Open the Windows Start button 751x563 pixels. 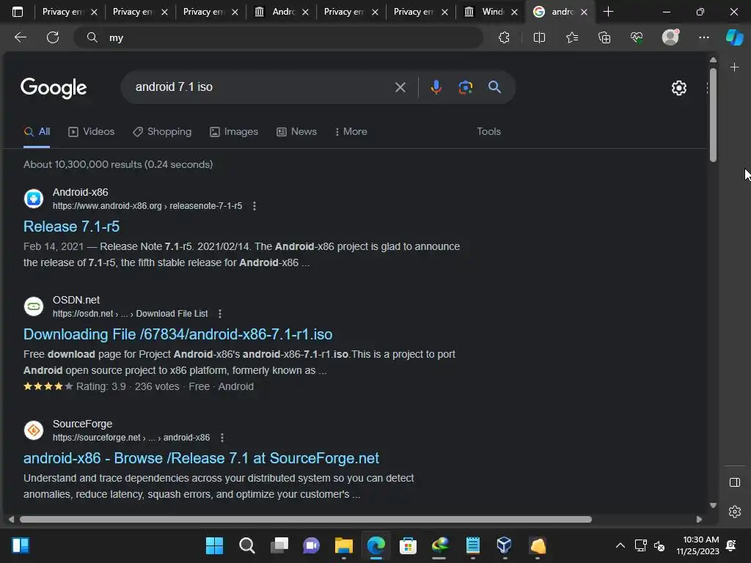215,545
